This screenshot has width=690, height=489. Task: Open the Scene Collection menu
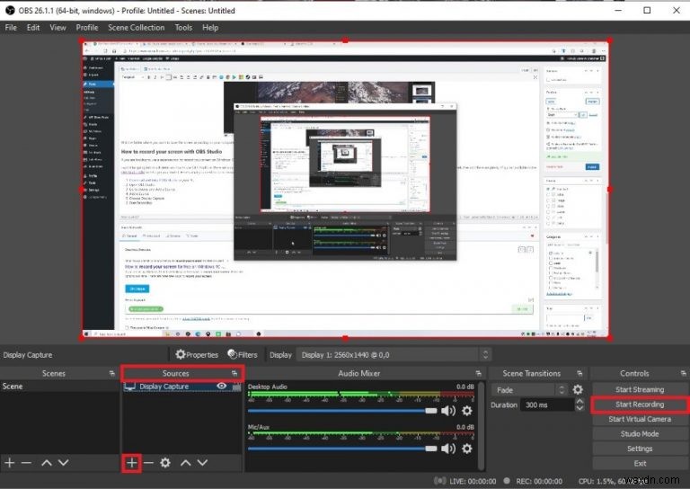137,27
